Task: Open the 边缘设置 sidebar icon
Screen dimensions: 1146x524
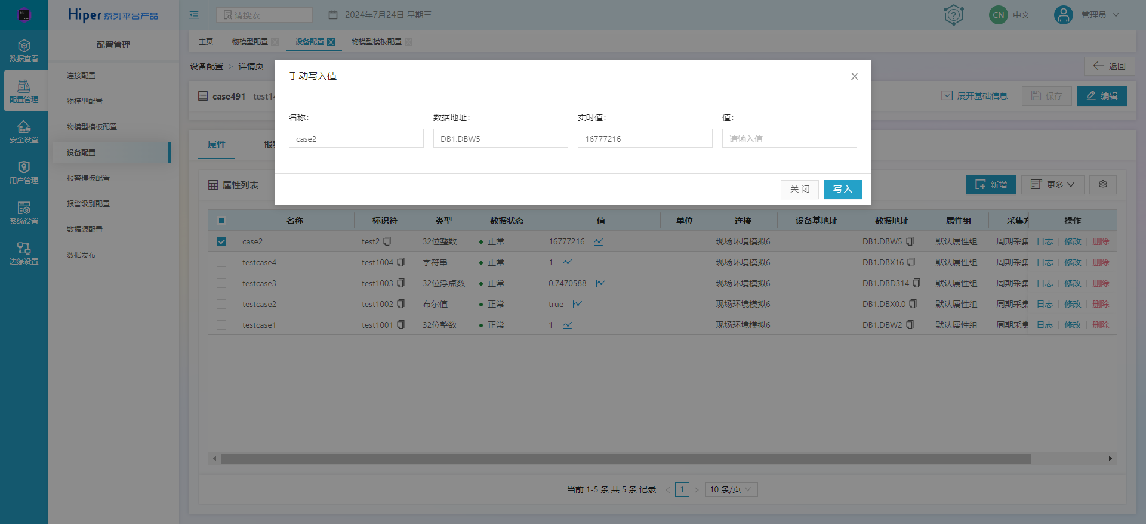Action: (24, 253)
